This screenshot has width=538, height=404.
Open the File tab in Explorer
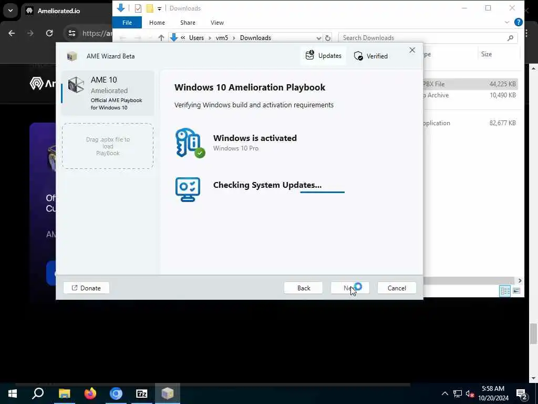click(127, 23)
